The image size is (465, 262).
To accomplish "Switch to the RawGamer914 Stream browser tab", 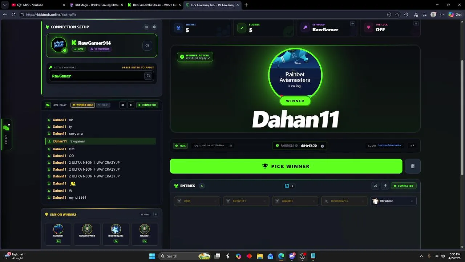I will (154, 5).
